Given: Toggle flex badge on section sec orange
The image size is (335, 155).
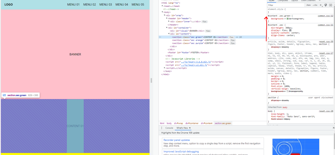Looking at the screenshot, I should click(233, 40).
